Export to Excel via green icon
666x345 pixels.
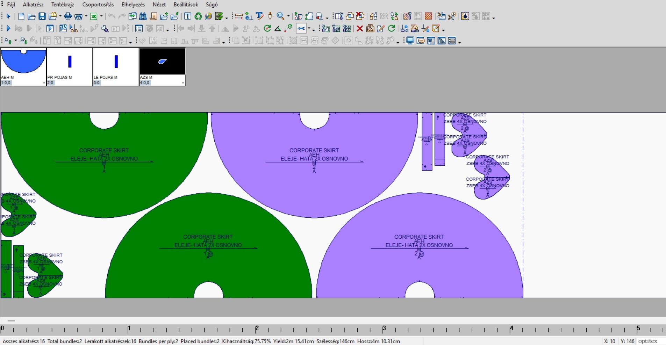coord(94,16)
